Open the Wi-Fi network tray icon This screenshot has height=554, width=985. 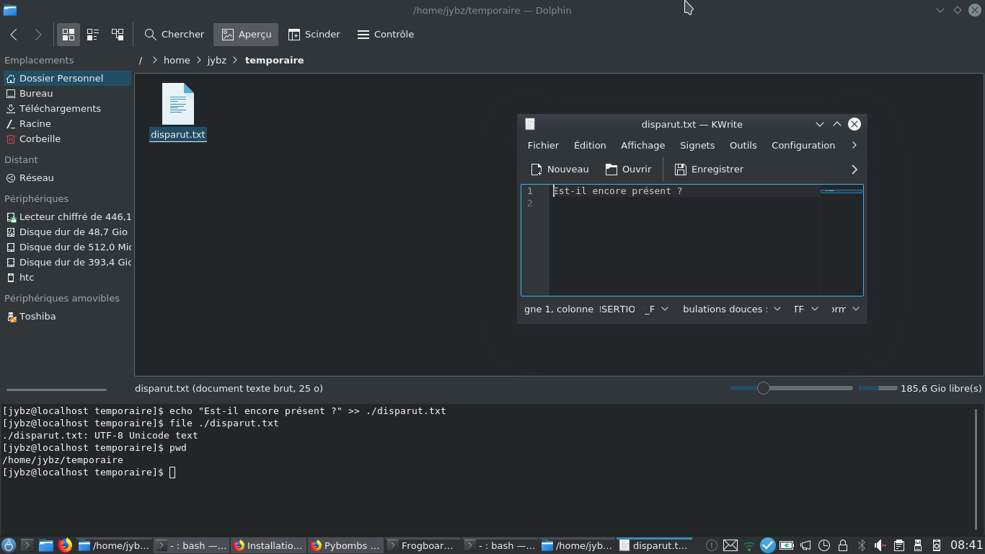click(749, 545)
